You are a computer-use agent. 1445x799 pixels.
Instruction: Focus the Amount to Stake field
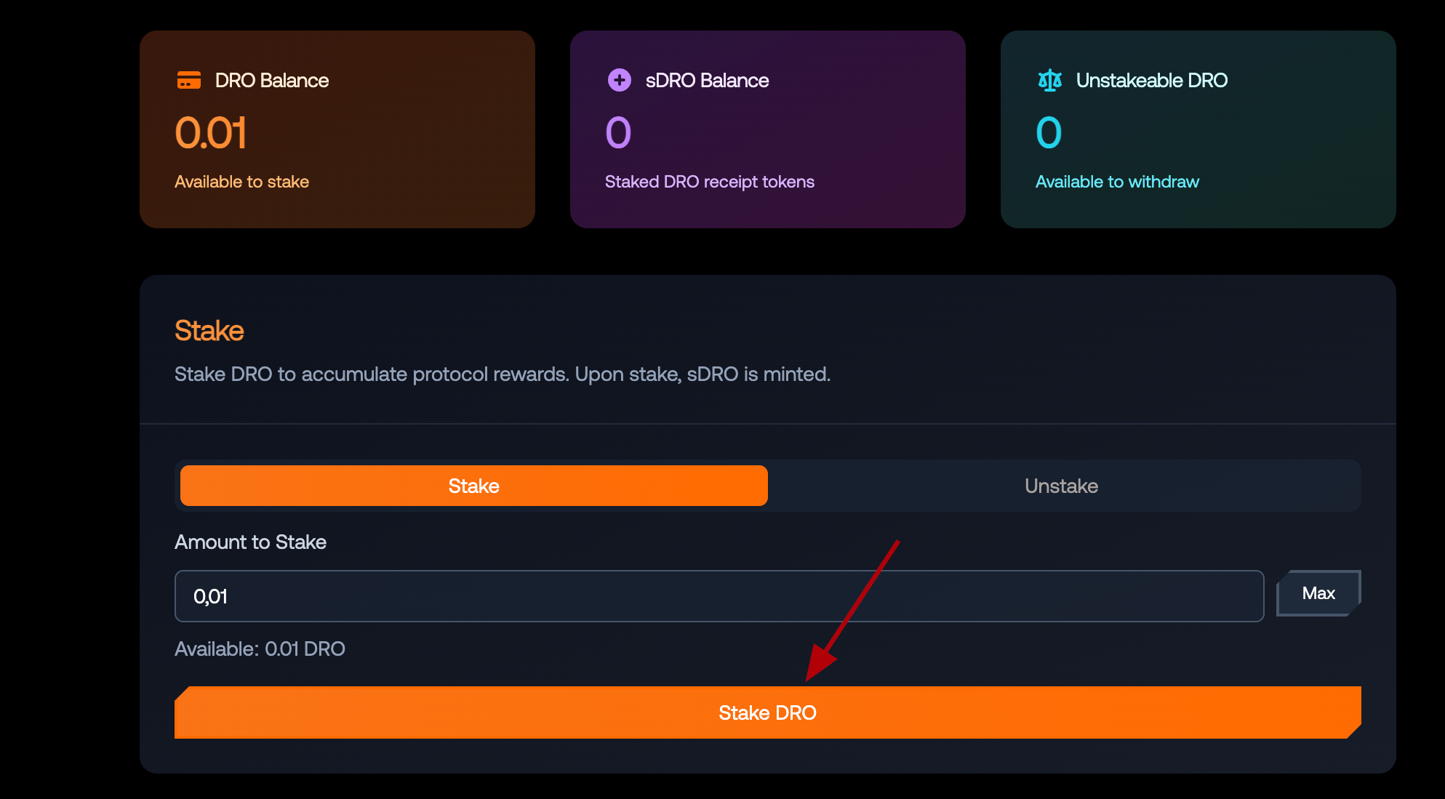coord(719,596)
